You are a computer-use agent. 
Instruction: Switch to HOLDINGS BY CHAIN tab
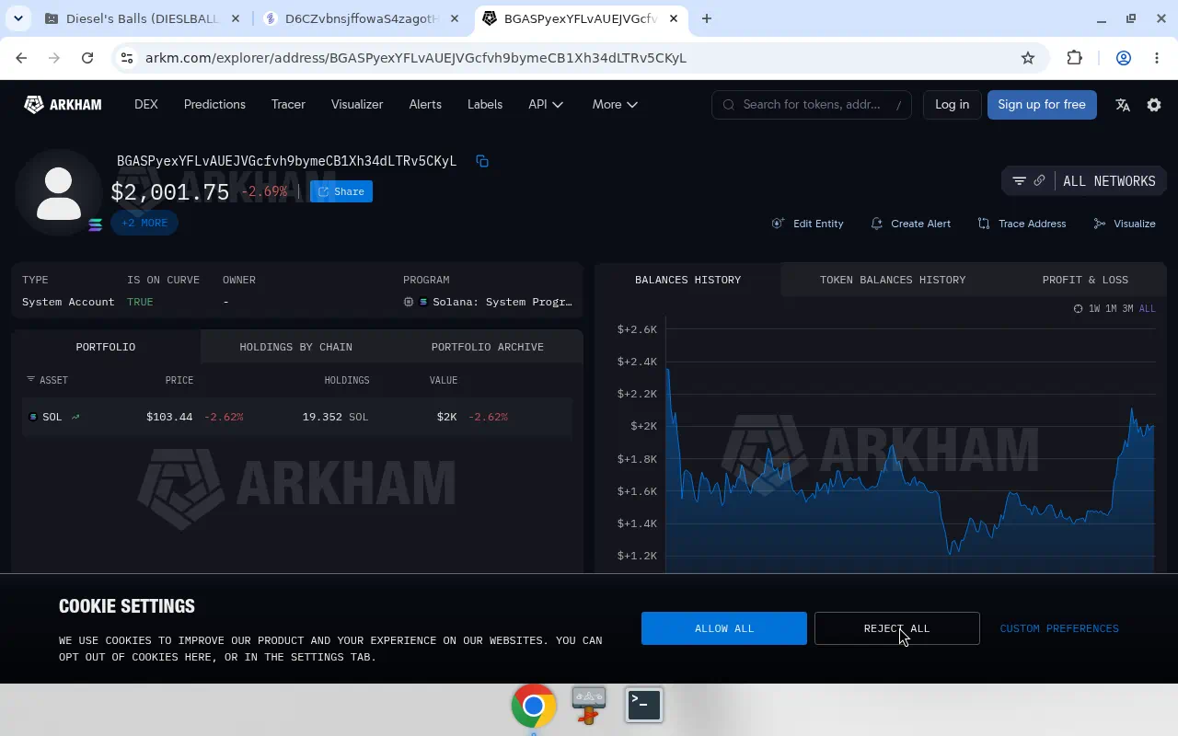[x=296, y=347]
